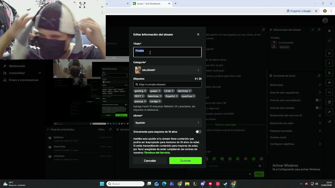335x188 pixels.
Task: Switch to the Stream - Kick Dashboard tab
Action: 151,4
